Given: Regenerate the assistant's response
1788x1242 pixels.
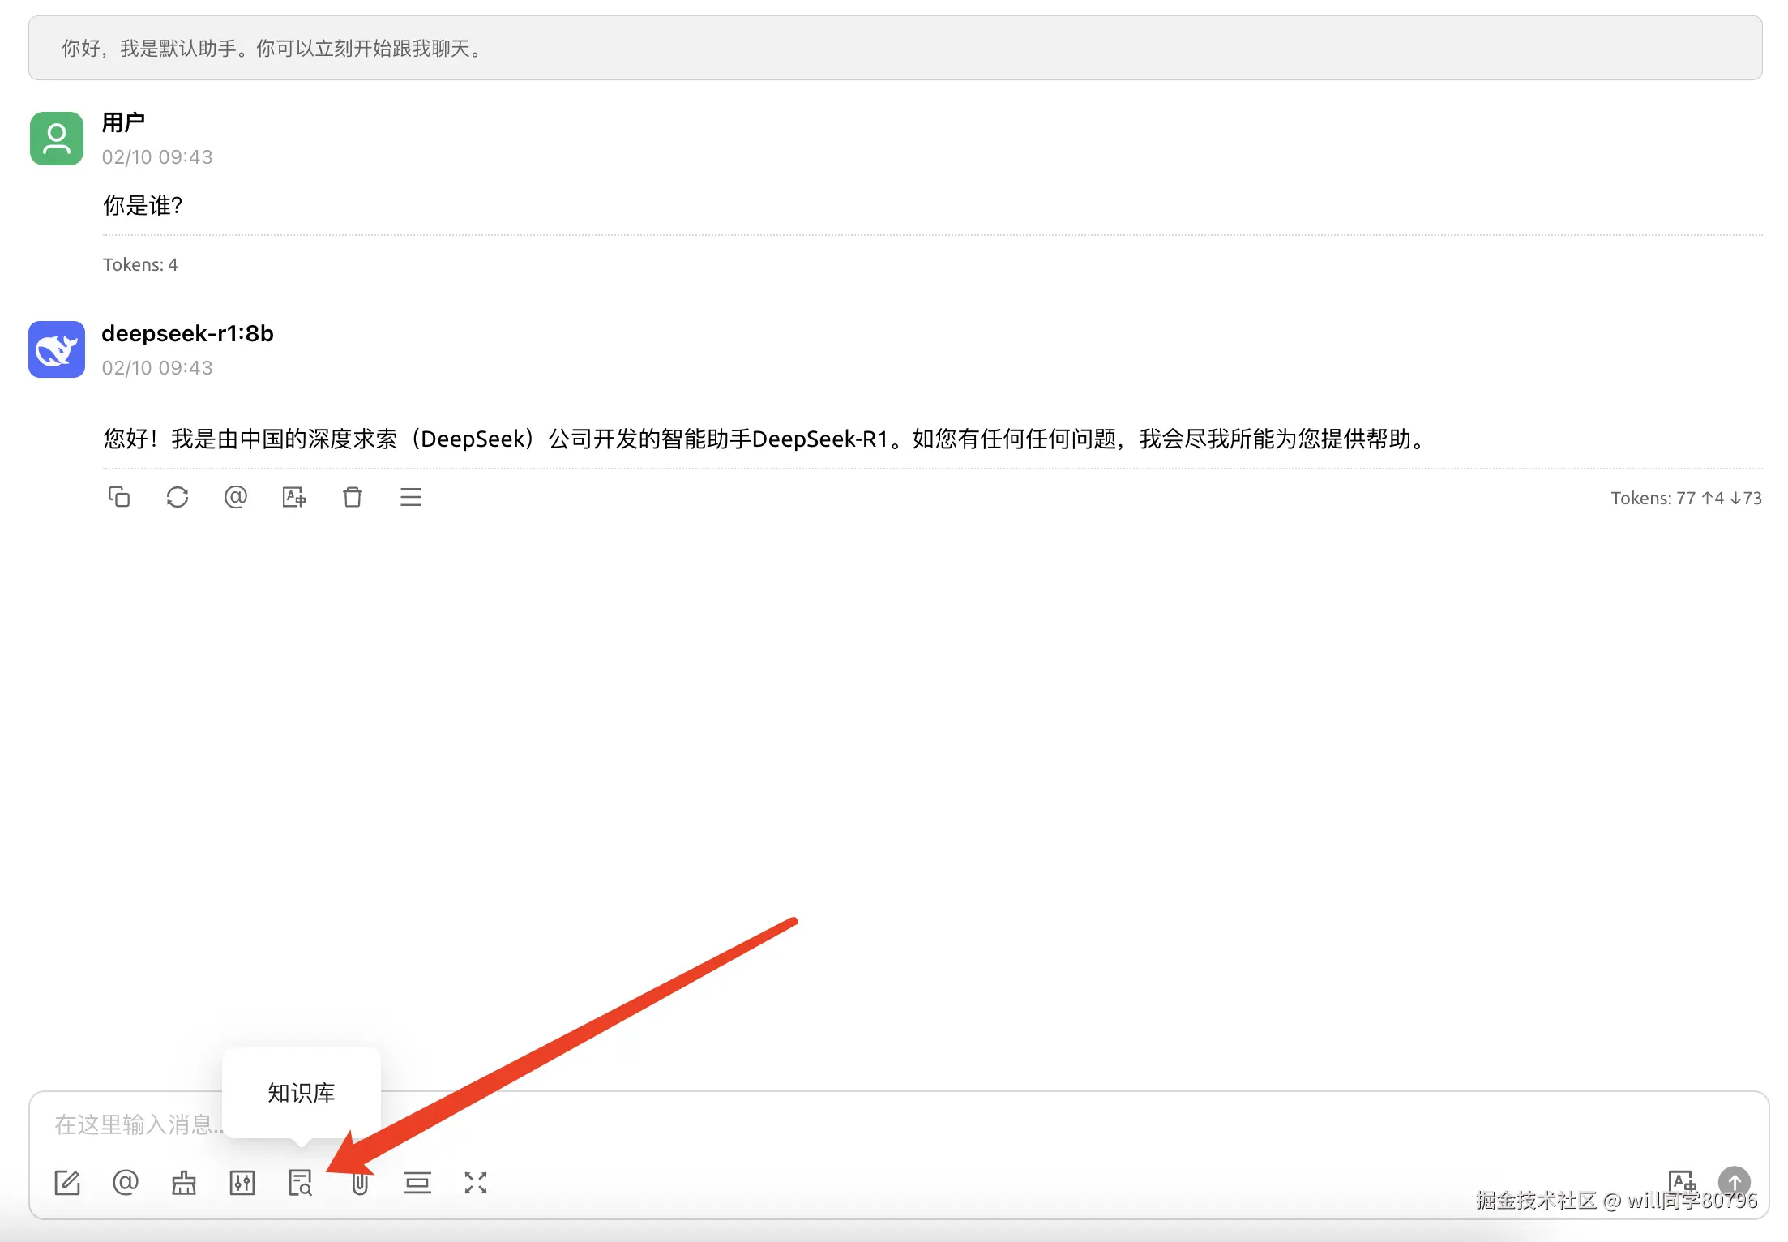Looking at the screenshot, I should [x=178, y=497].
